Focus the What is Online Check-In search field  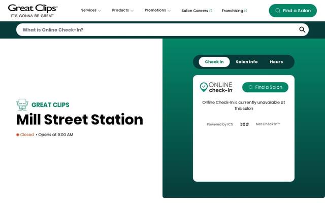pos(162,30)
